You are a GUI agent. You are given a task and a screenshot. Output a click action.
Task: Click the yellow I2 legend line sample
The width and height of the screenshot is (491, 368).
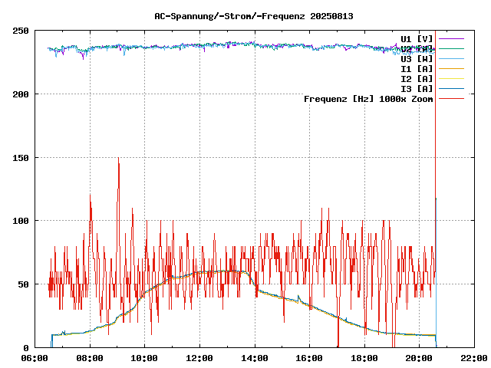(451, 79)
